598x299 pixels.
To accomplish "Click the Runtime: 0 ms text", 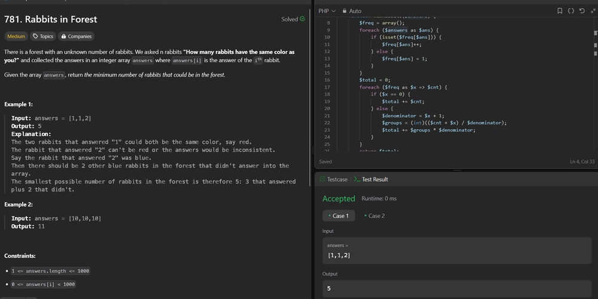I will tap(379, 199).
